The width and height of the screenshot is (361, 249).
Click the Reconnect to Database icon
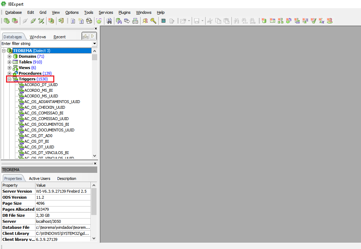[41, 21]
